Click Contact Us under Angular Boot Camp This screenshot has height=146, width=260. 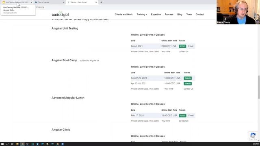(188, 89)
